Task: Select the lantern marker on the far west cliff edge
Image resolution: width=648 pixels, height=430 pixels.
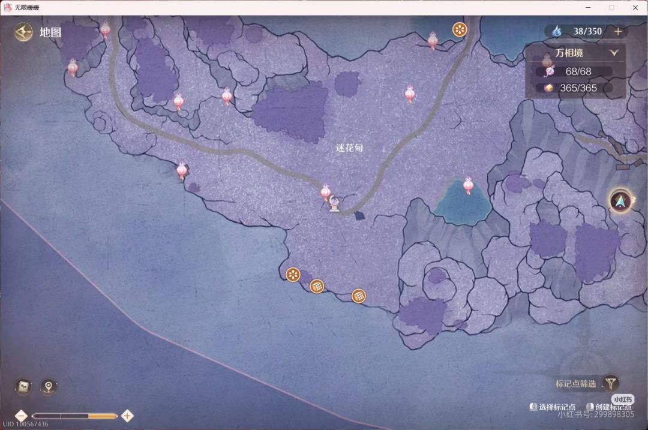Action: point(73,67)
